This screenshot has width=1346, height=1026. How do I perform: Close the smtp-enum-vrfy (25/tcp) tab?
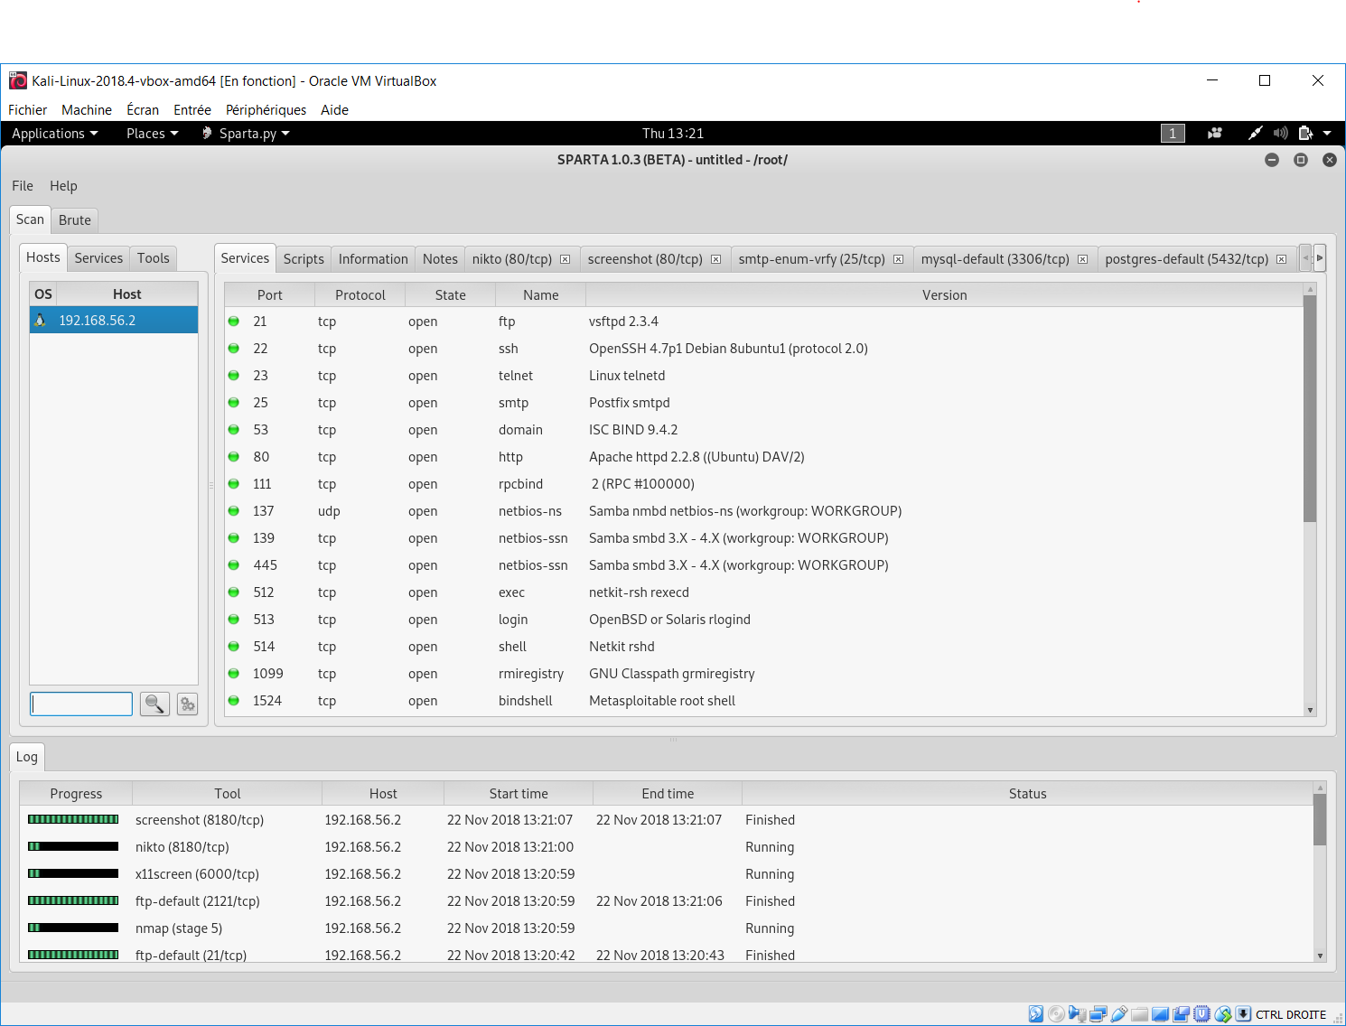point(898,259)
